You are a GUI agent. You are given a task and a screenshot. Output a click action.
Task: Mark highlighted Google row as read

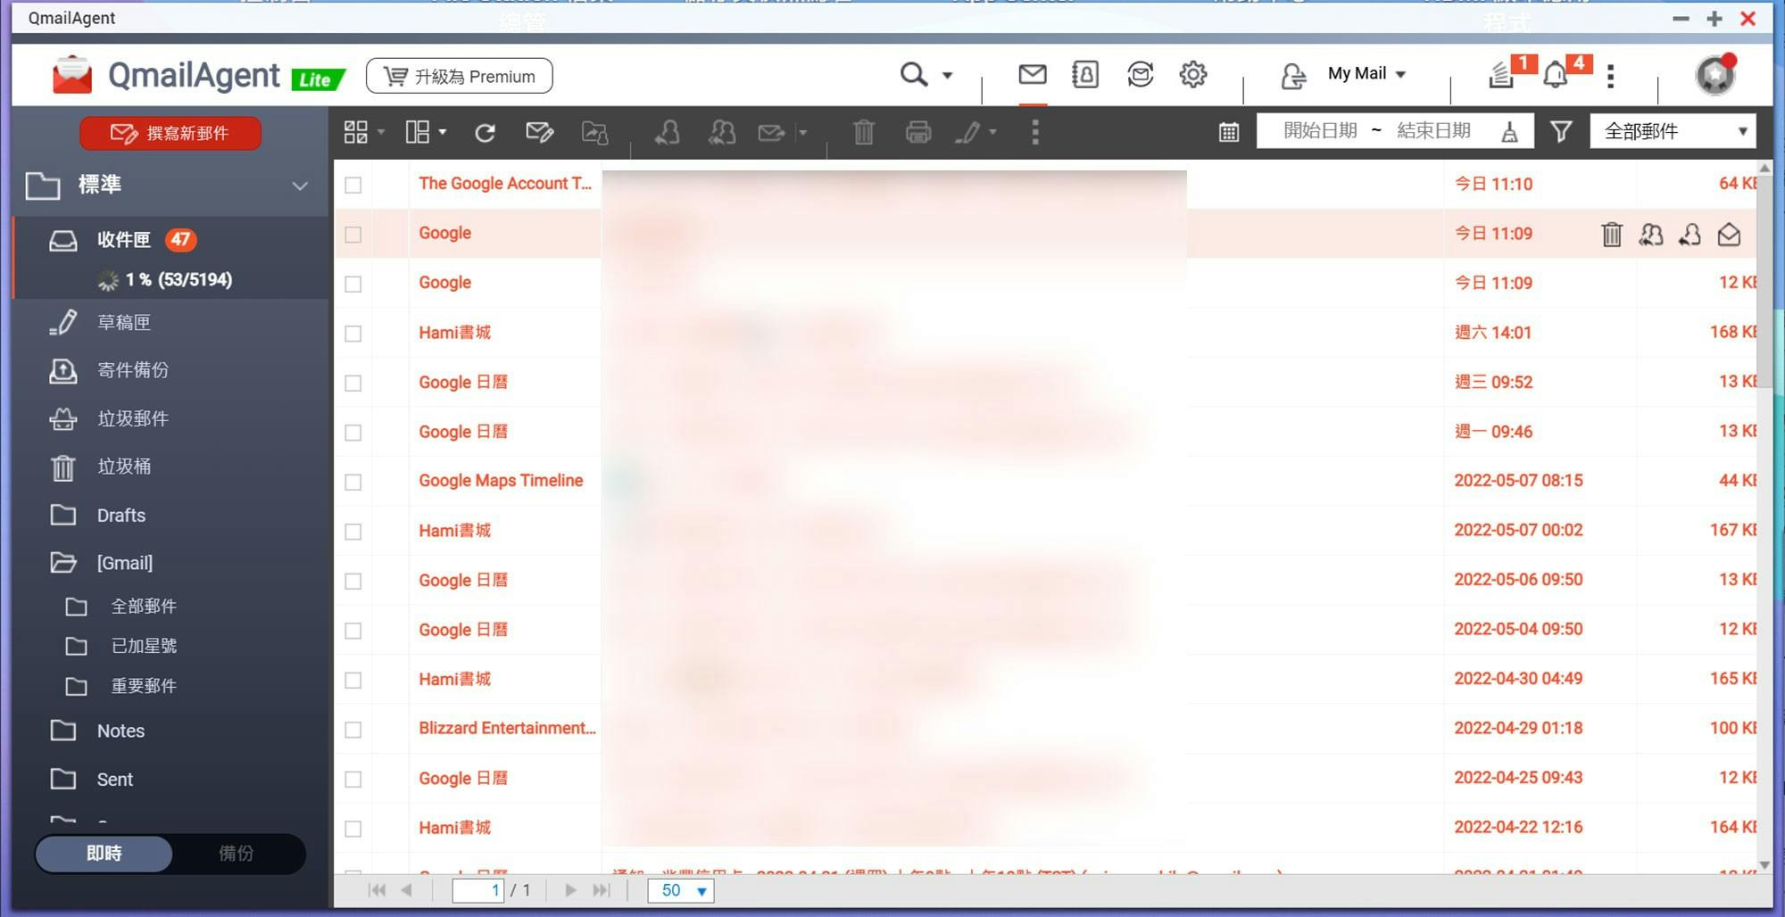click(x=1729, y=234)
